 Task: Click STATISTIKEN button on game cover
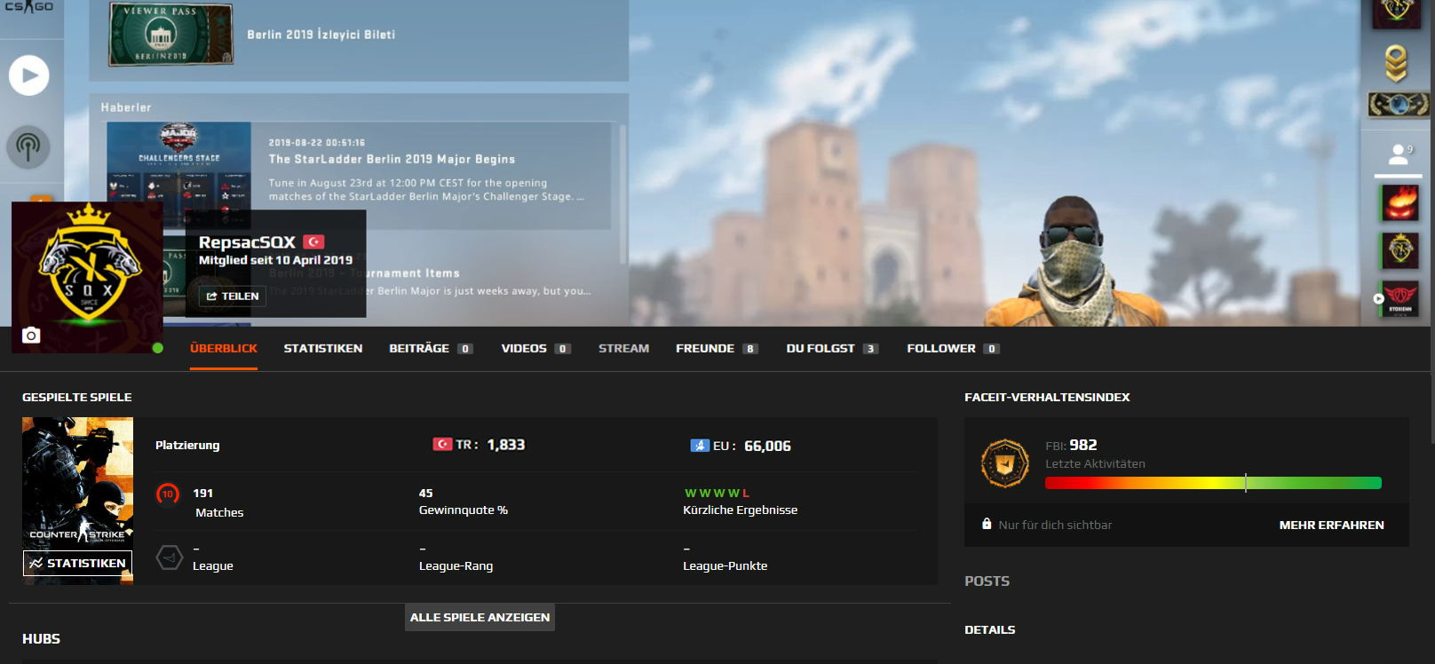[x=77, y=563]
